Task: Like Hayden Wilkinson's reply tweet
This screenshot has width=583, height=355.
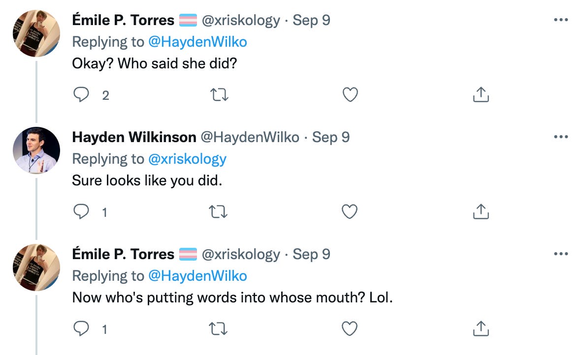Action: [x=350, y=211]
